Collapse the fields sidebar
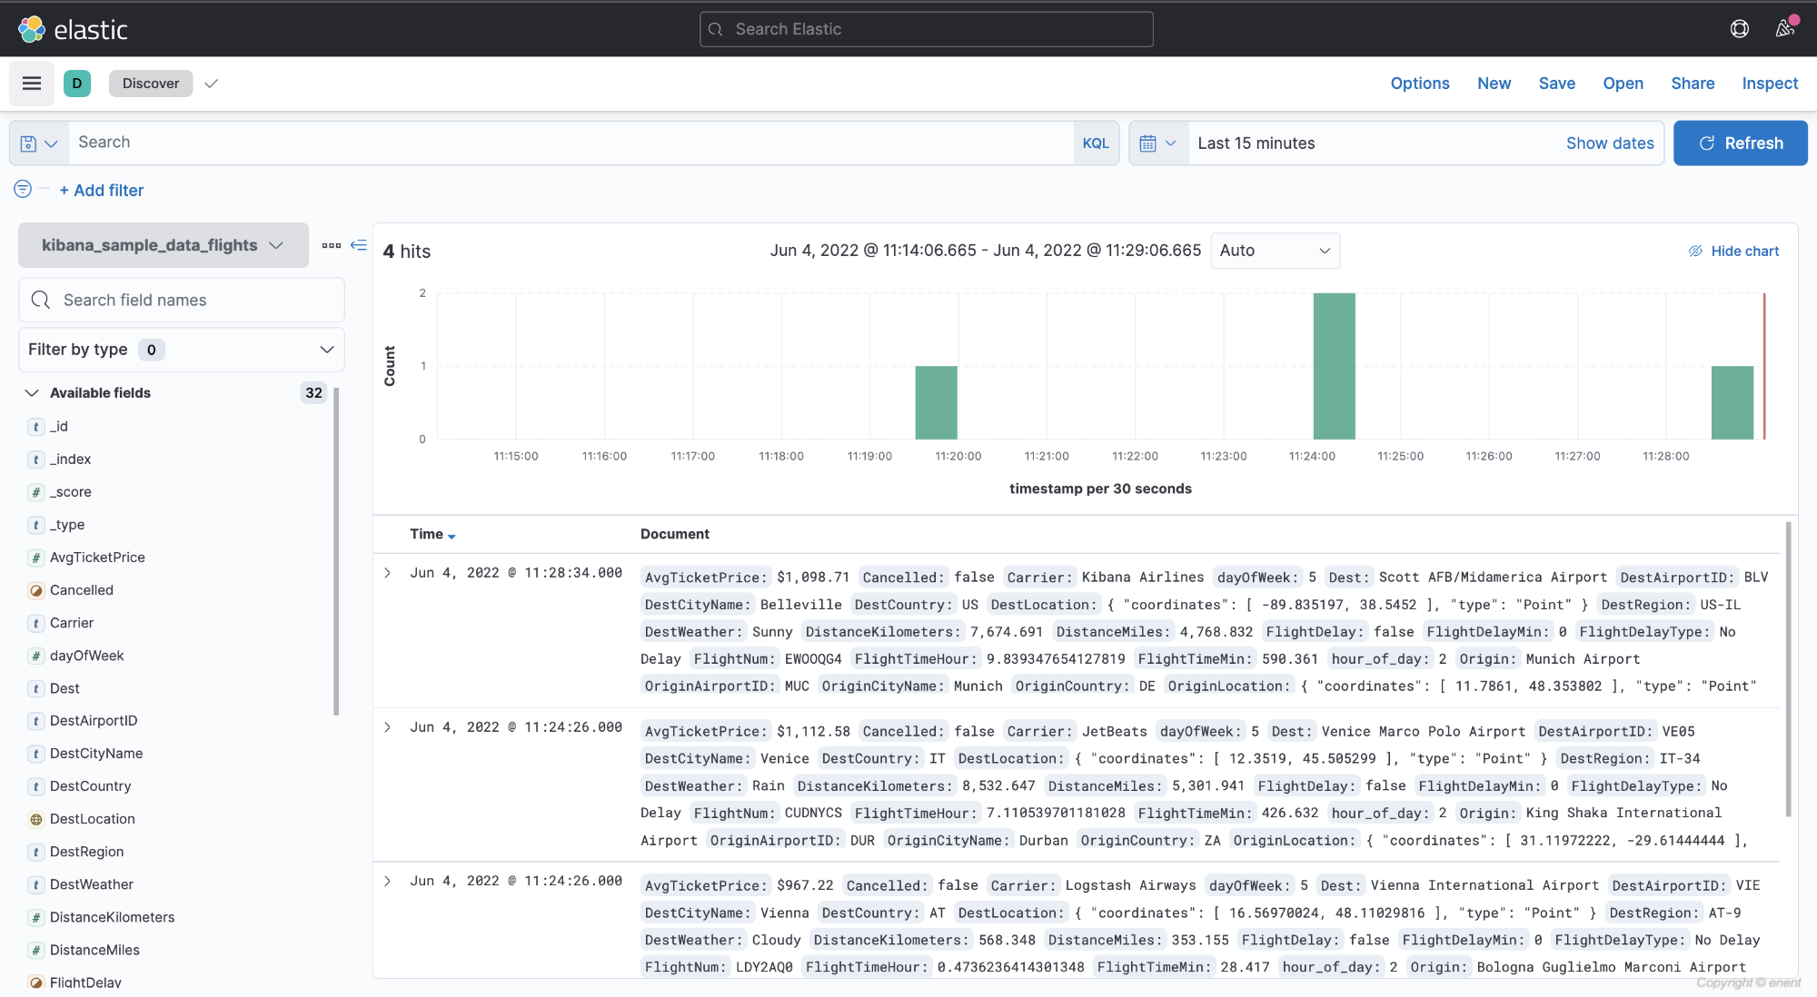Screen dimensions: 1817x997 [x=359, y=245]
